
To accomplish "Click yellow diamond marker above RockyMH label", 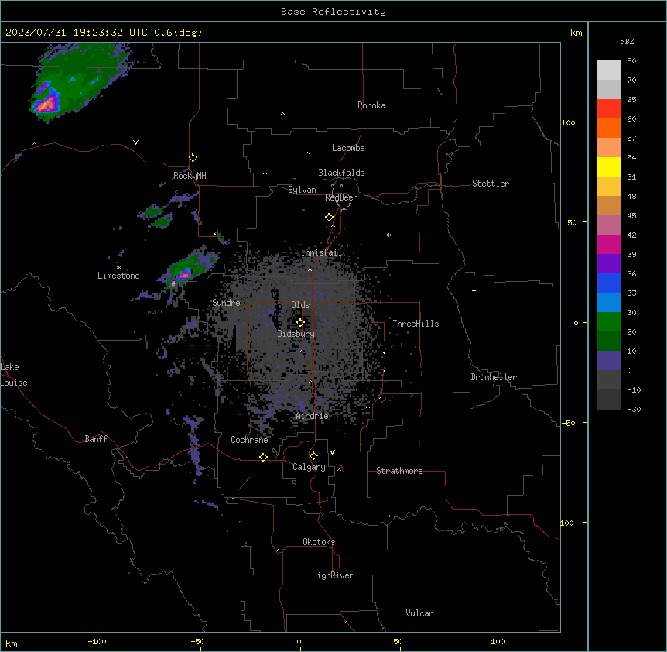I will click(193, 158).
